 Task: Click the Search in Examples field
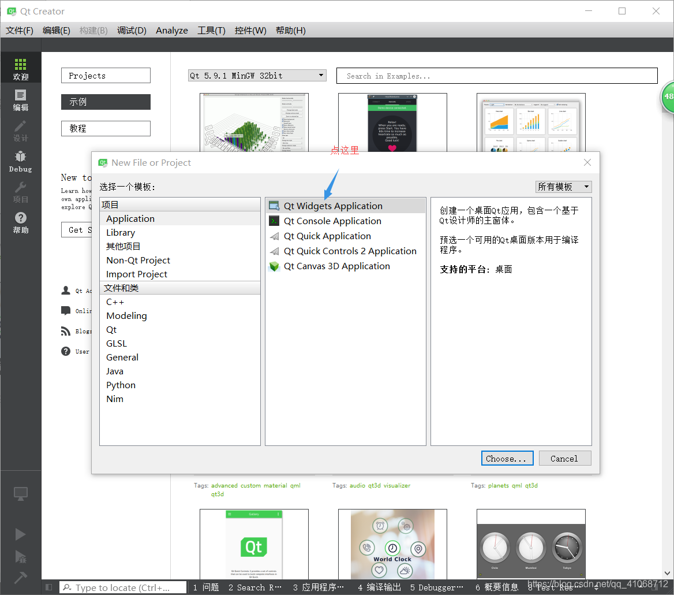pyautogui.click(x=497, y=76)
